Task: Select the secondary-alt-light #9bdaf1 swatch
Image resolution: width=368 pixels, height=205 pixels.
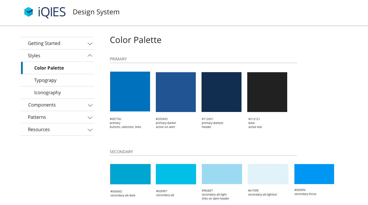Action: [x=222, y=174]
